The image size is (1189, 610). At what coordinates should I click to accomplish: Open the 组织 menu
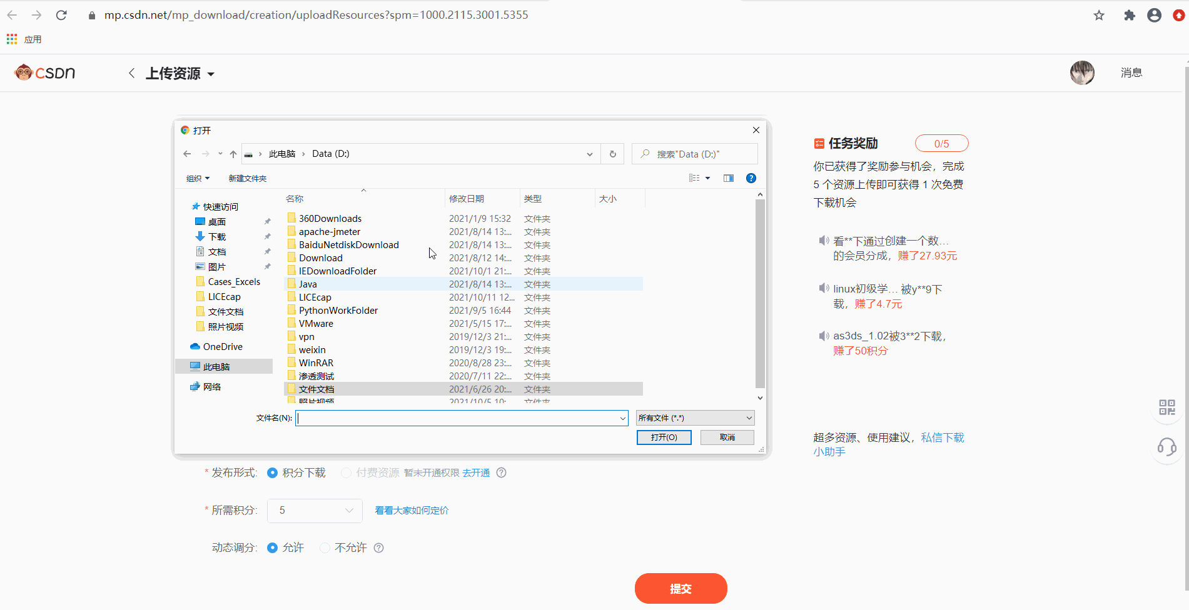tap(198, 178)
